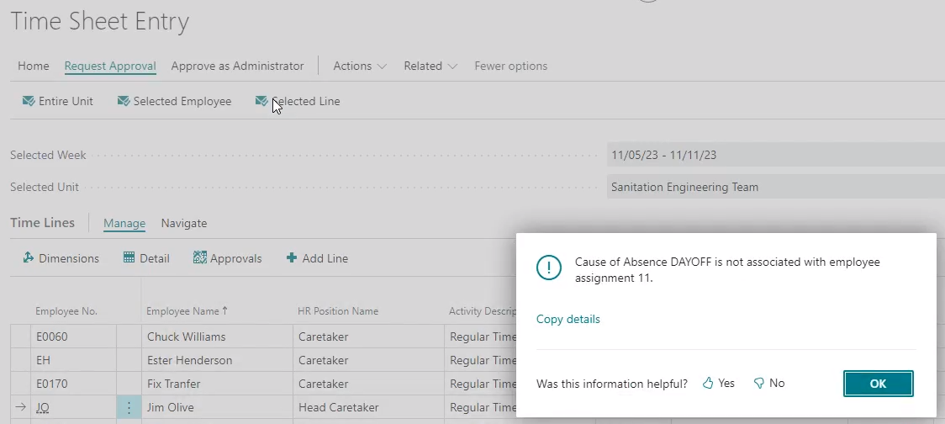Open row options for Jim Olive
The width and height of the screenshot is (945, 424).
[129, 408]
